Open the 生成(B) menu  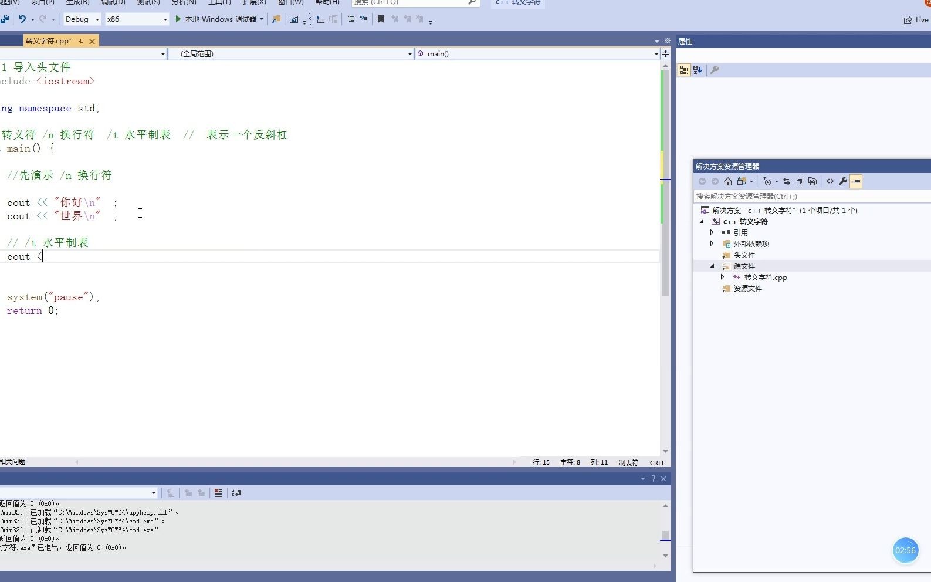coord(77,2)
